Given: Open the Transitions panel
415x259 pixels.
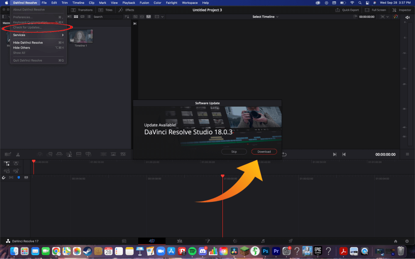Looking at the screenshot, I should 82,10.
